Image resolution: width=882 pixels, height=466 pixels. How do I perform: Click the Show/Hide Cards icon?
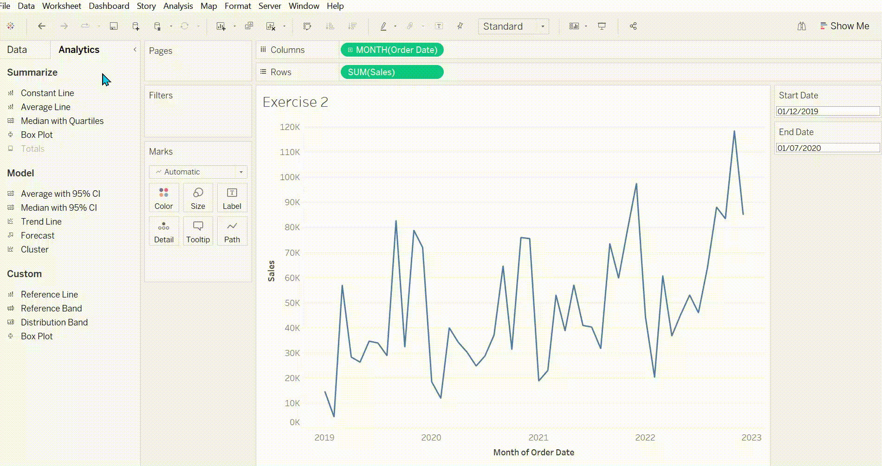click(574, 26)
